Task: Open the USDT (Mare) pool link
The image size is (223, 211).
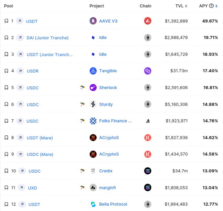Action: coord(40,138)
